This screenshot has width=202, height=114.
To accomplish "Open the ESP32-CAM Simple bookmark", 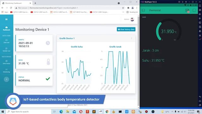I will [99, 12].
